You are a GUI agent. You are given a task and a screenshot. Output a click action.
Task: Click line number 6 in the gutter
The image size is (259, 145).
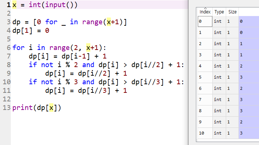9,48
